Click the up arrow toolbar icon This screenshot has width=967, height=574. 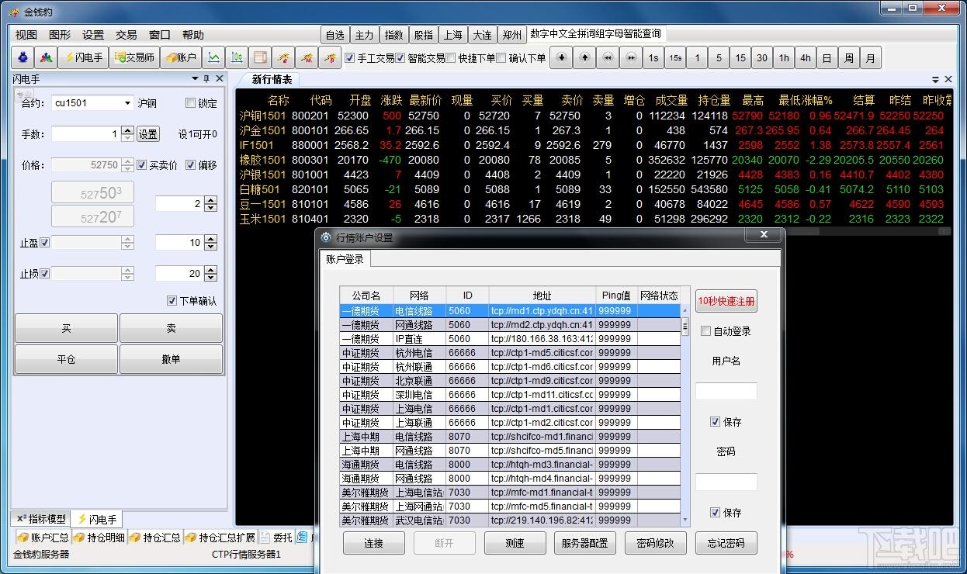pos(584,57)
